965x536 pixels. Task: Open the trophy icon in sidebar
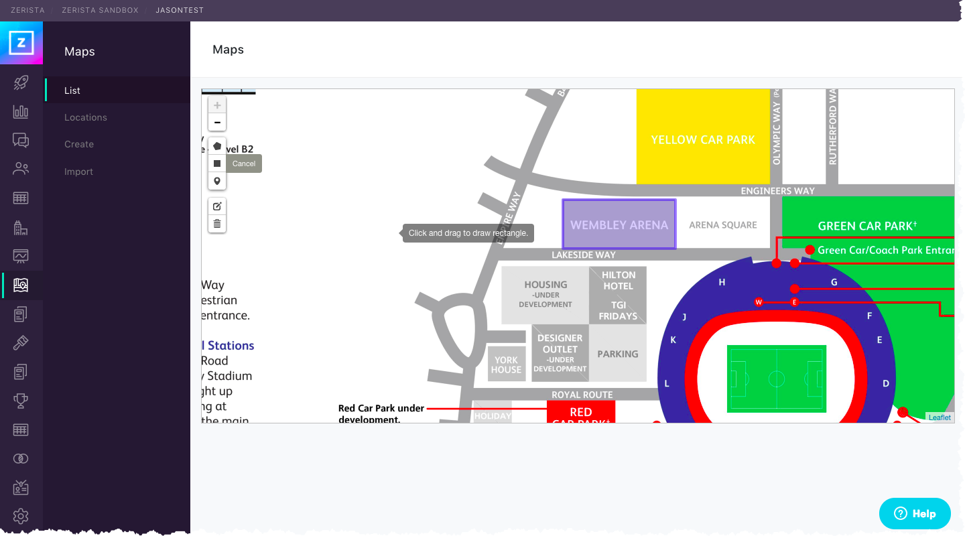(x=21, y=401)
